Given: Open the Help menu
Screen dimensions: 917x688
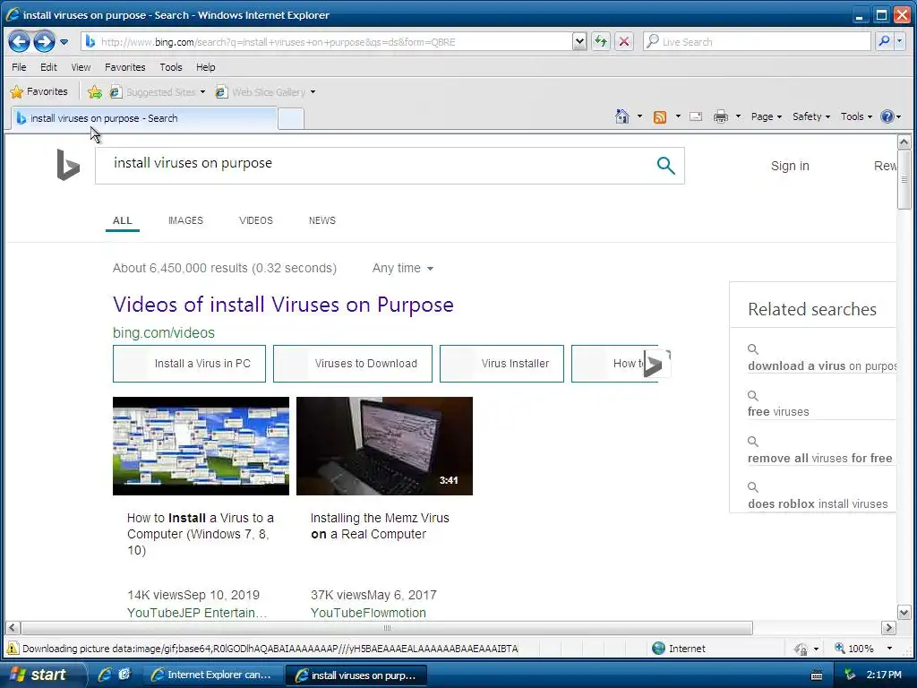Looking at the screenshot, I should (205, 67).
